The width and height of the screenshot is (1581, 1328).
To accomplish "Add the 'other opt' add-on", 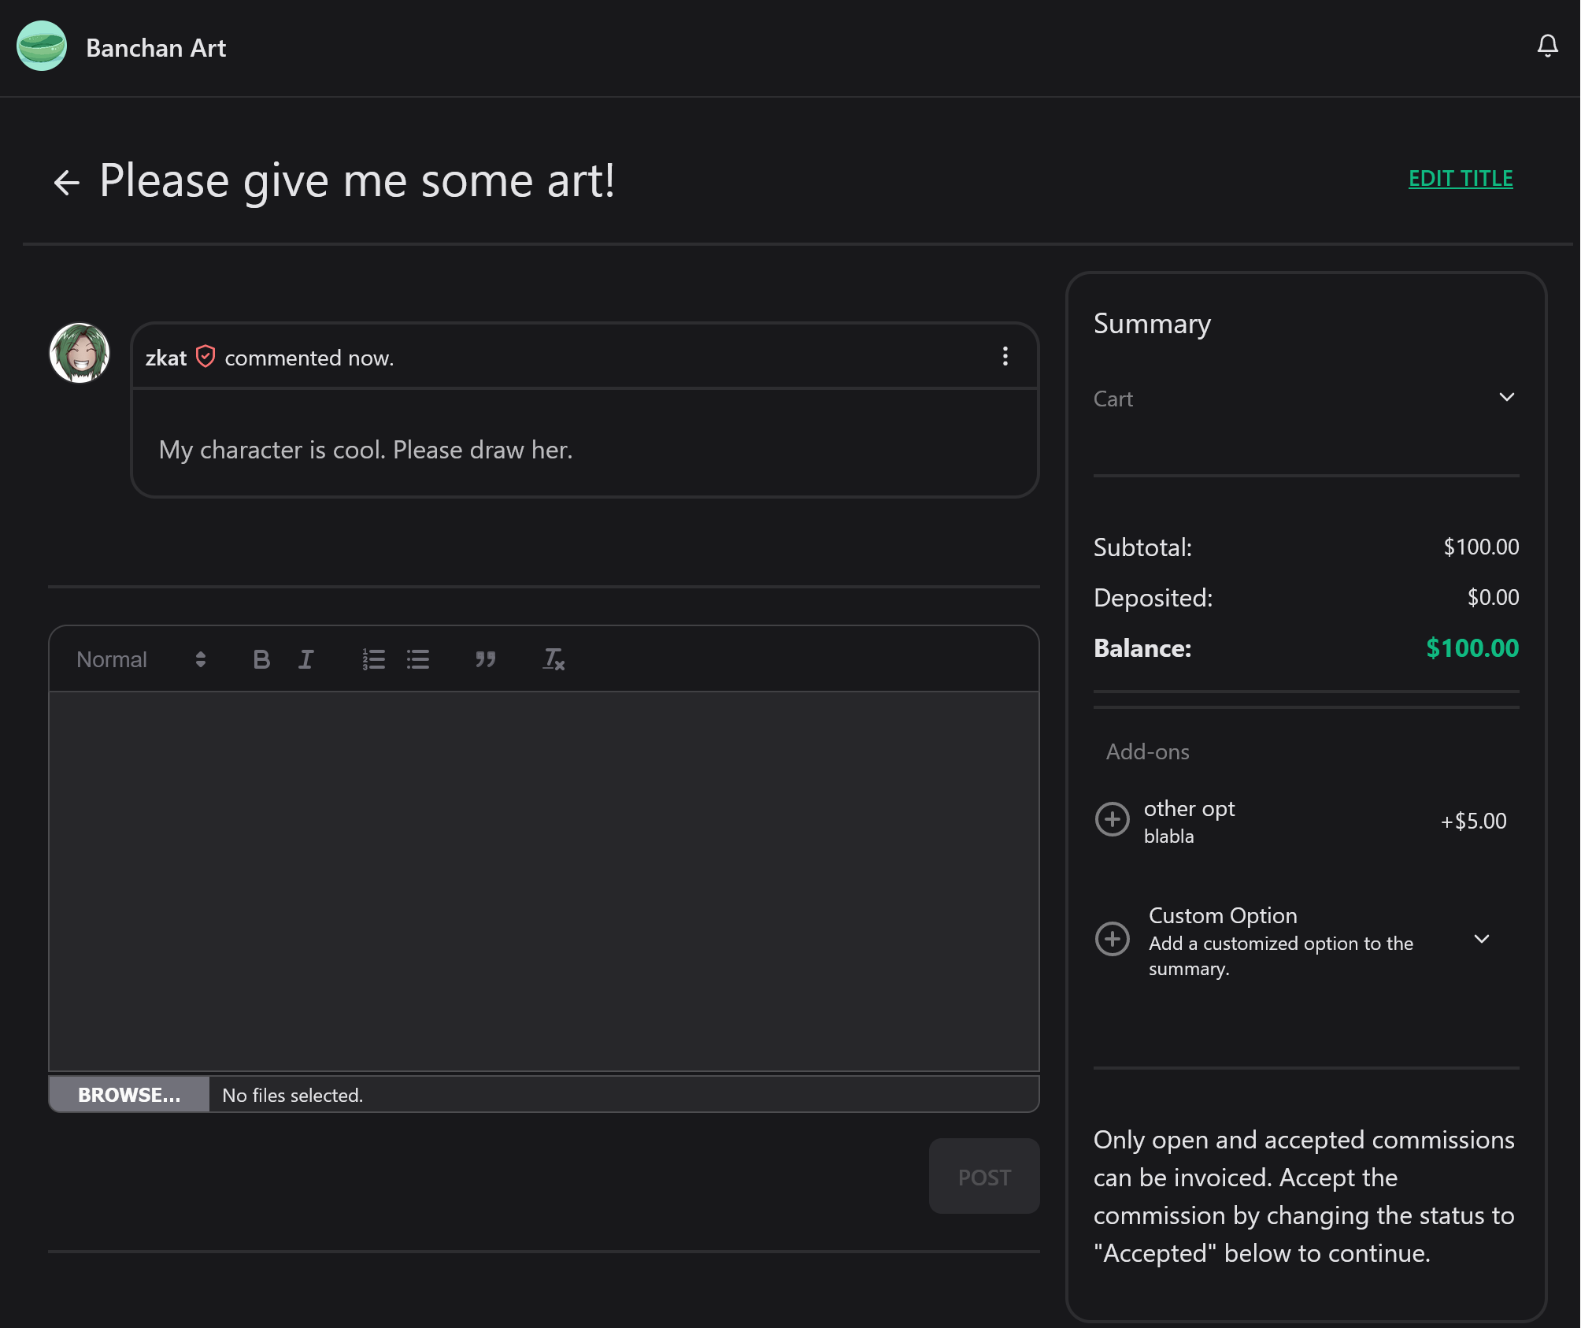I will [1112, 820].
